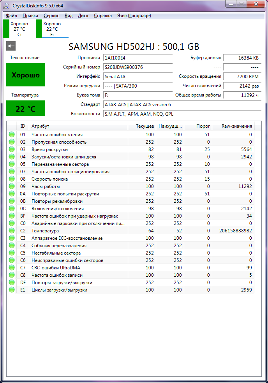Click the Raw-значения column header
The image size is (268, 383).
tap(233, 126)
